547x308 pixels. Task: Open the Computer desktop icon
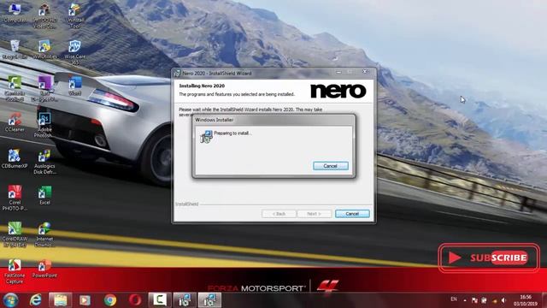15,12
